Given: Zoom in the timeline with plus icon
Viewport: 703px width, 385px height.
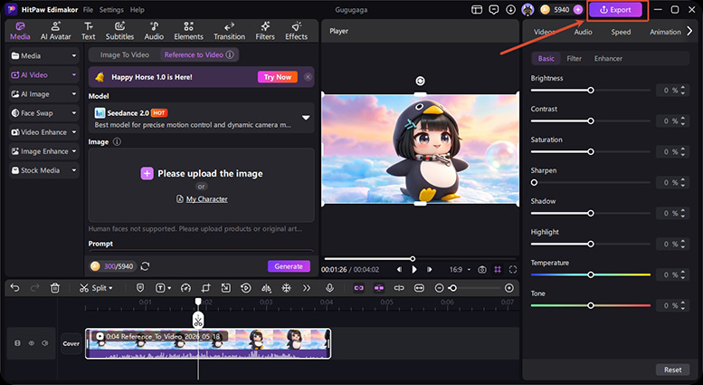Looking at the screenshot, I should (x=509, y=288).
